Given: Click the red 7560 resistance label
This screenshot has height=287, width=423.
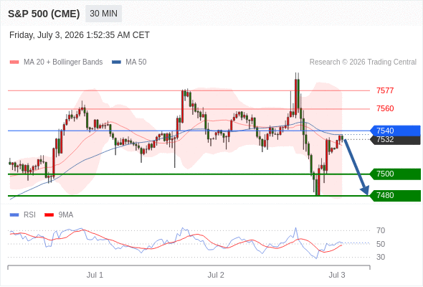Looking at the screenshot, I should 385,108.
